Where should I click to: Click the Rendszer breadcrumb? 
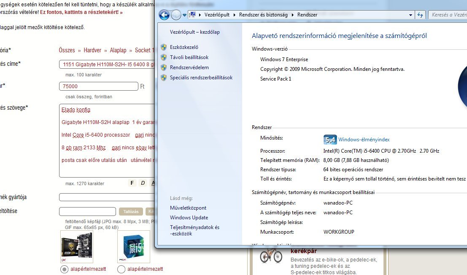click(307, 15)
